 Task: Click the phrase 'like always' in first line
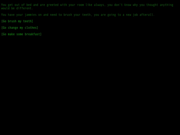tap(95, 5)
